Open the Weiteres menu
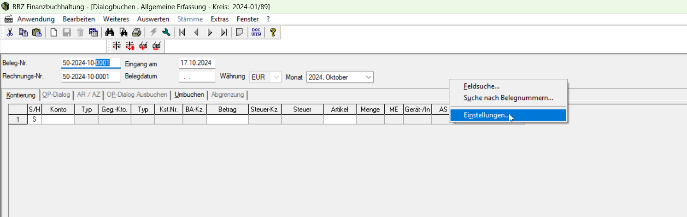 click(116, 19)
